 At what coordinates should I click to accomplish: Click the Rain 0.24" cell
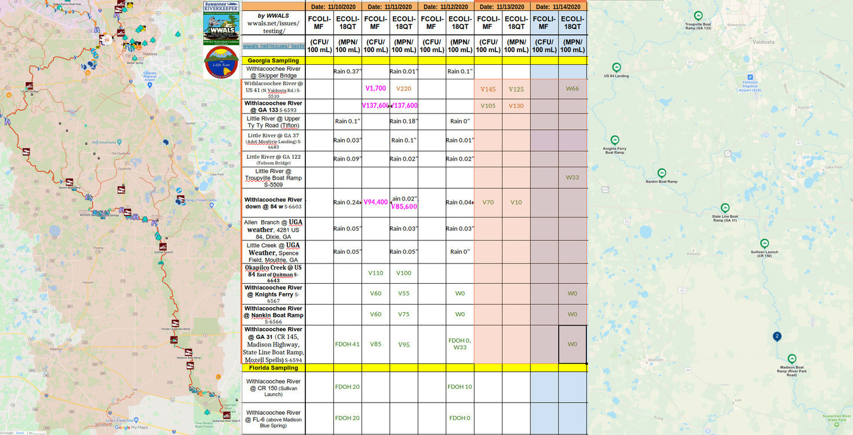click(347, 203)
